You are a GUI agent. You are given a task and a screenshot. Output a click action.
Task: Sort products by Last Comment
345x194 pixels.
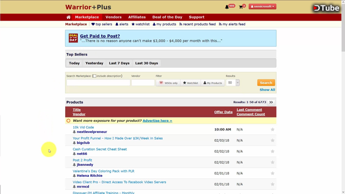tap(249, 110)
